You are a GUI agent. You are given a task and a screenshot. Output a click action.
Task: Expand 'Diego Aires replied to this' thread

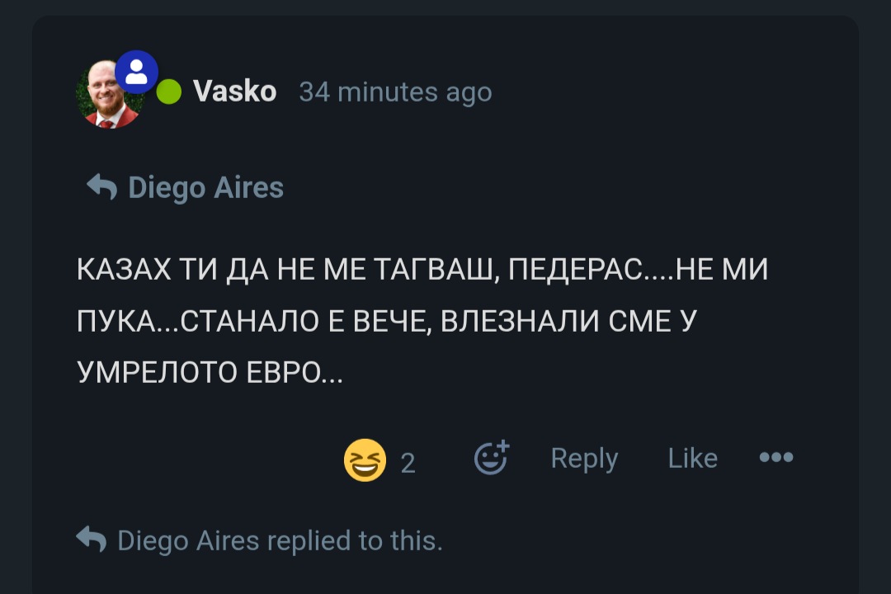point(280,541)
